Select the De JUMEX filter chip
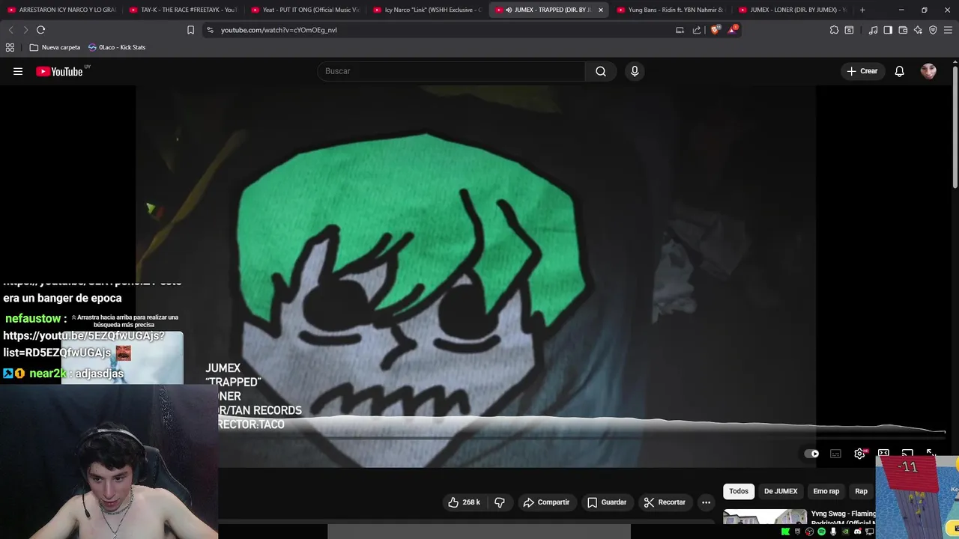The image size is (959, 539). pos(781,491)
